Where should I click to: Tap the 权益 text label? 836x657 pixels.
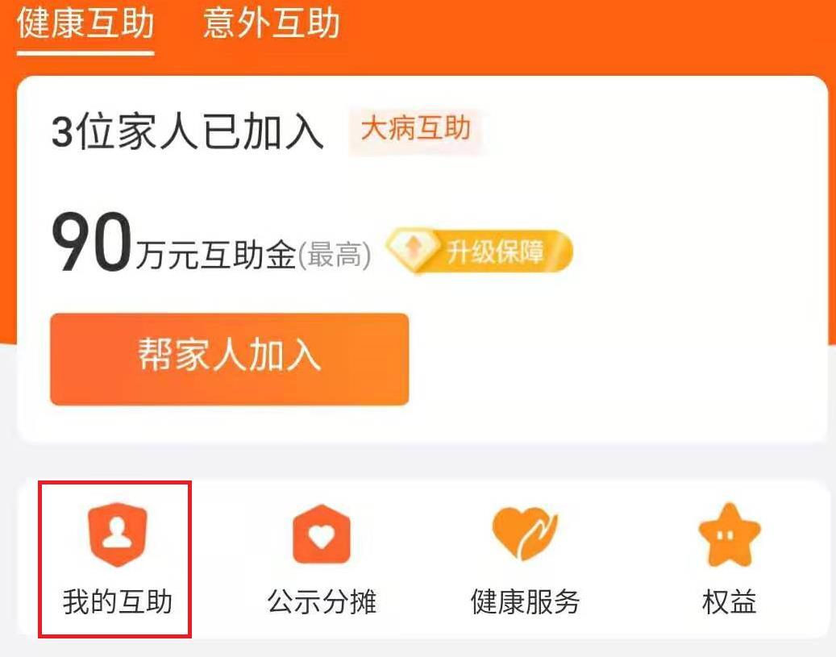729,601
